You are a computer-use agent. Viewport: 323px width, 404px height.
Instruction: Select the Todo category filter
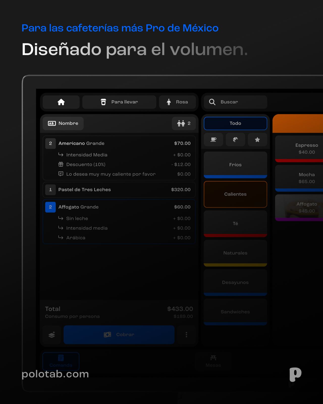pyautogui.click(x=235, y=123)
